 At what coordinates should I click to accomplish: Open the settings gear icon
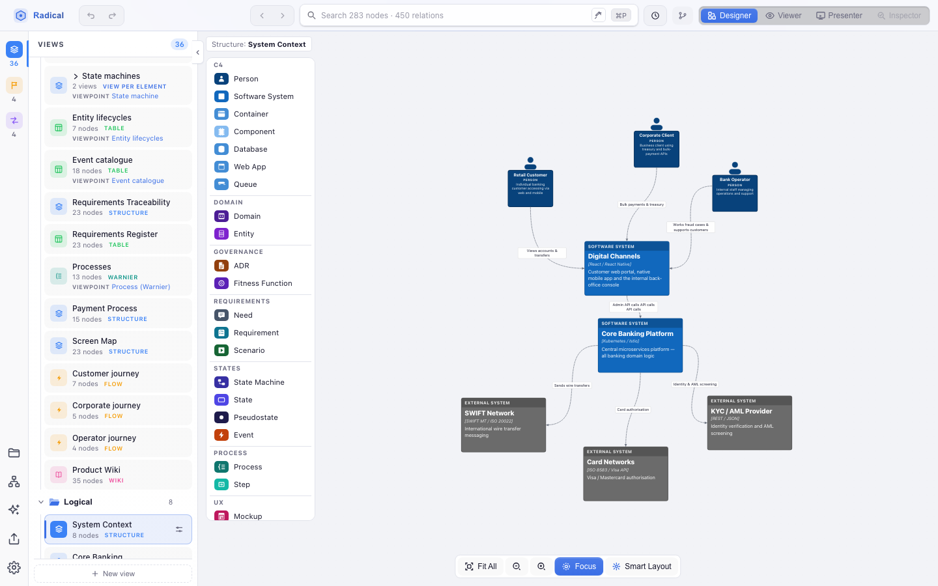(14, 568)
